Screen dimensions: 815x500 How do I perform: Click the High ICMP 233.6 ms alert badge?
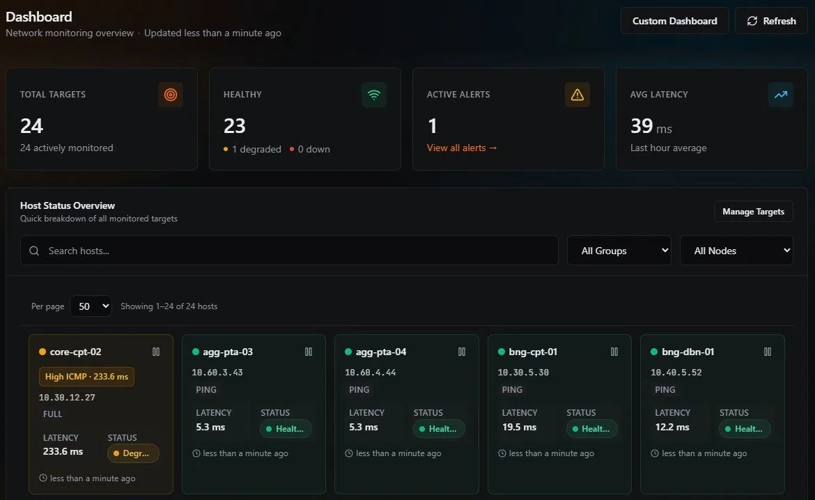[x=86, y=377]
